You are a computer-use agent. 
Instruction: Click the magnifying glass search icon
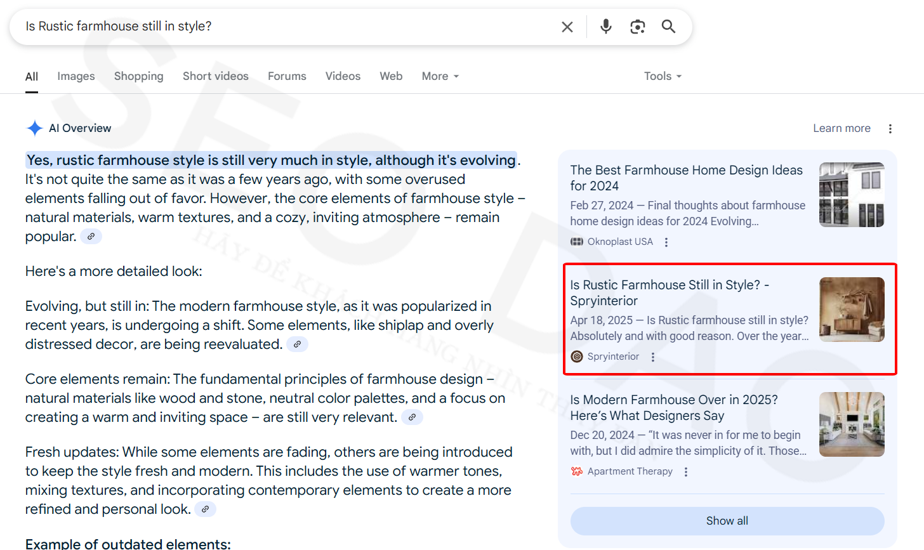coord(668,27)
